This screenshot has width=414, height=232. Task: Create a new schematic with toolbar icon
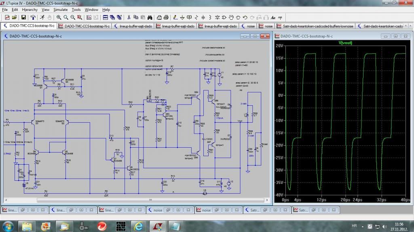pos(7,17)
